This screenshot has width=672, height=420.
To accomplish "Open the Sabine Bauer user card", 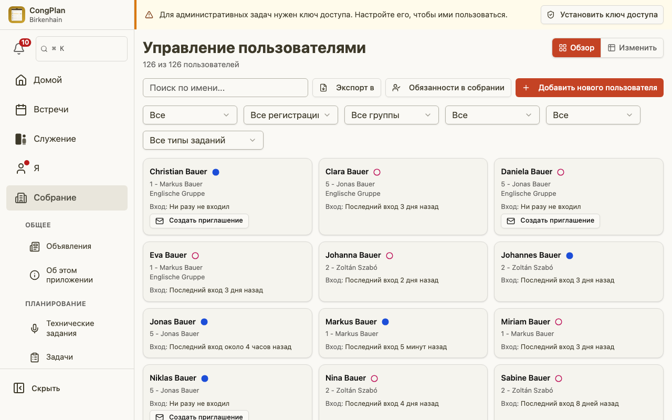I will [579, 392].
